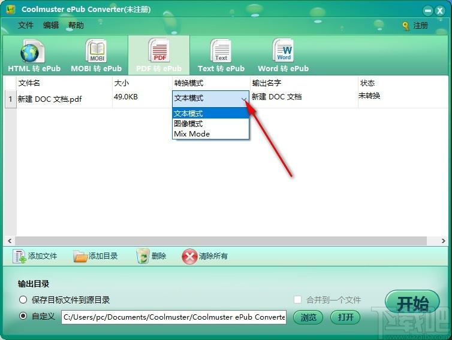
Task: Collapse the 转换模式 combo box arrow
Action: click(244, 99)
